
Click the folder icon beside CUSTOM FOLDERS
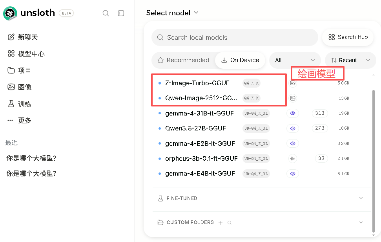tap(160, 222)
